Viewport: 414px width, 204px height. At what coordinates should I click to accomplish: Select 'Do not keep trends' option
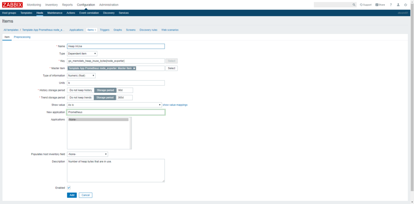[x=80, y=97]
